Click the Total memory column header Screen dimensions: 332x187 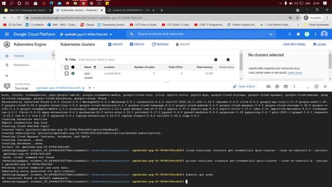(x=204, y=67)
